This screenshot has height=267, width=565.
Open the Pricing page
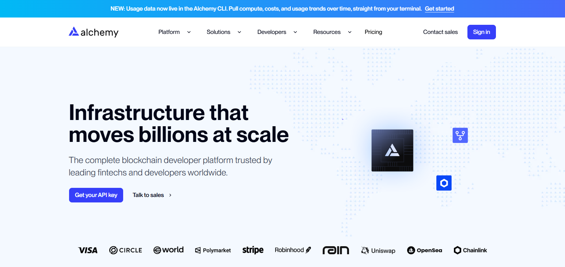click(x=373, y=32)
